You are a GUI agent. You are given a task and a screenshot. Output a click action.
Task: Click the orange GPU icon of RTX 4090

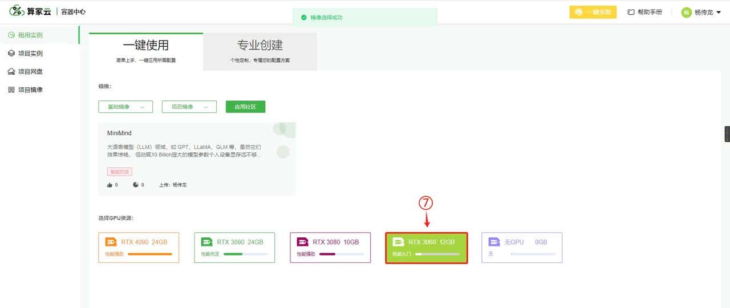click(x=111, y=242)
